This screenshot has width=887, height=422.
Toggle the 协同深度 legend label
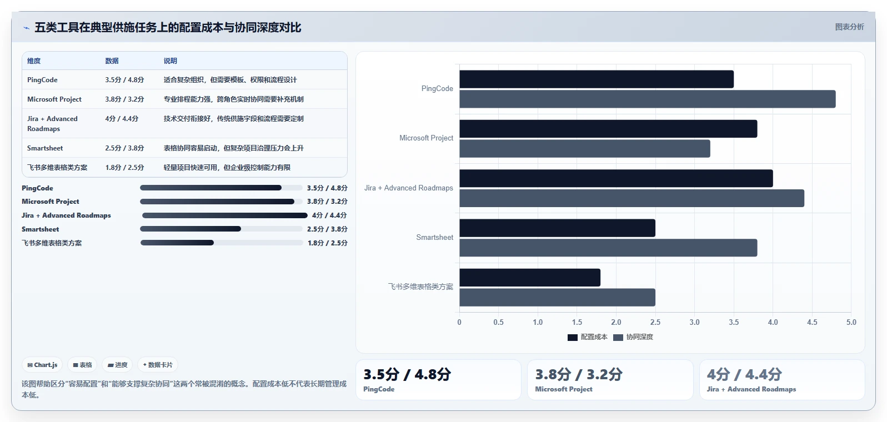(639, 337)
